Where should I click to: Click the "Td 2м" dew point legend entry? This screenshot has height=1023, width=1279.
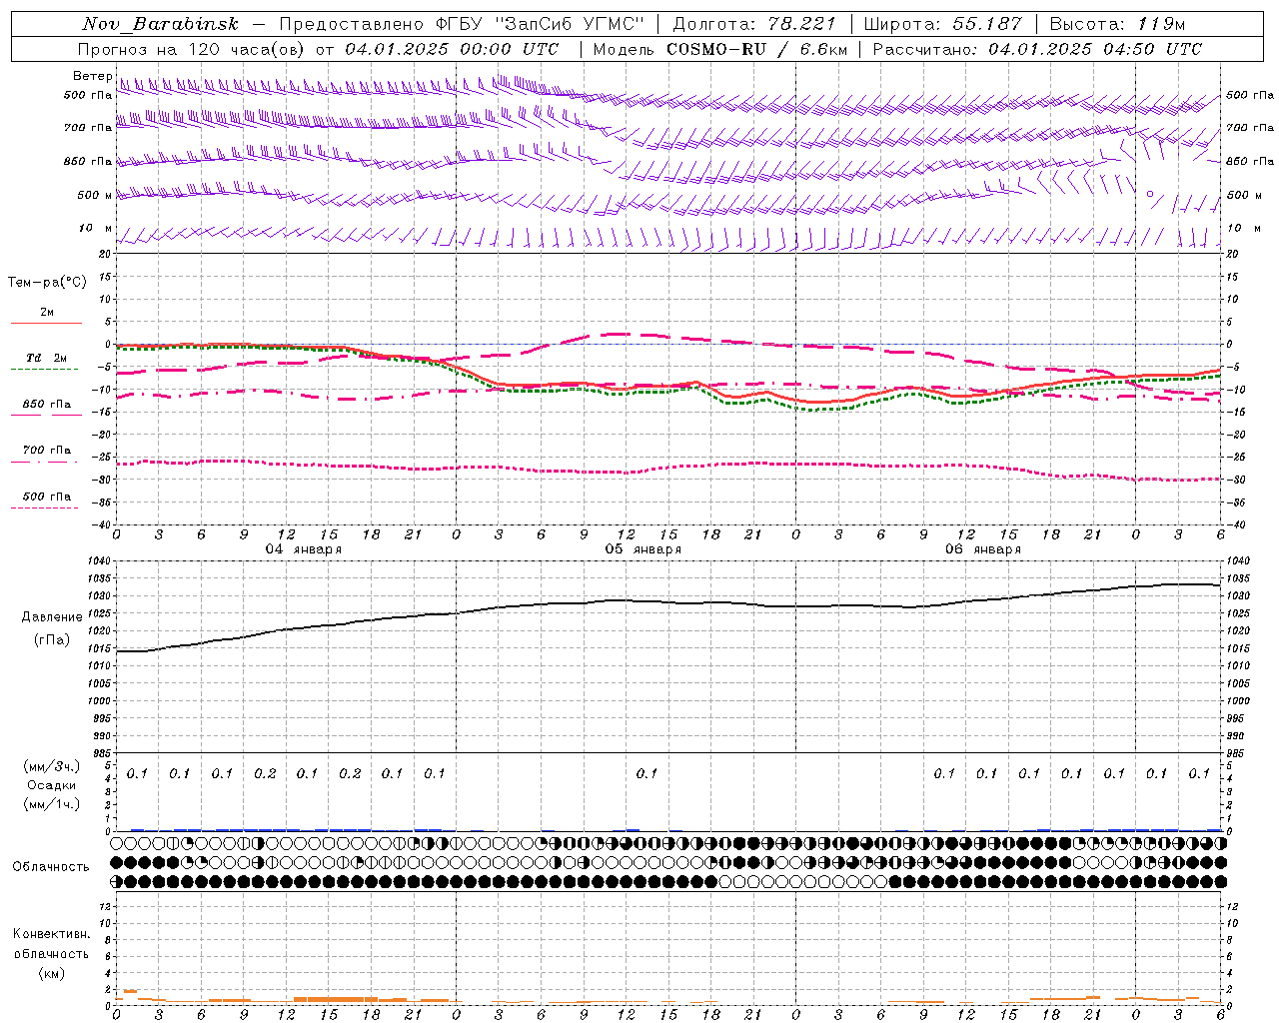[x=46, y=358]
